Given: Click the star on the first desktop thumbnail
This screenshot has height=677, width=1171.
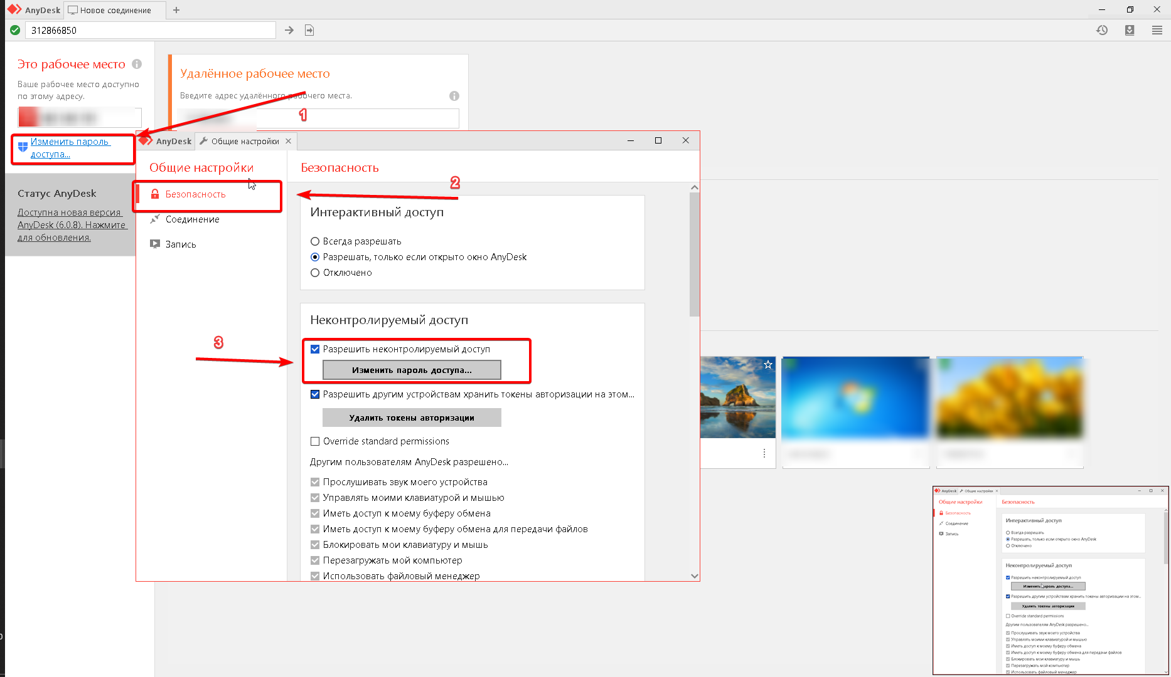Looking at the screenshot, I should (767, 365).
